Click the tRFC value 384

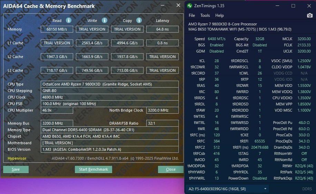click(217, 141)
